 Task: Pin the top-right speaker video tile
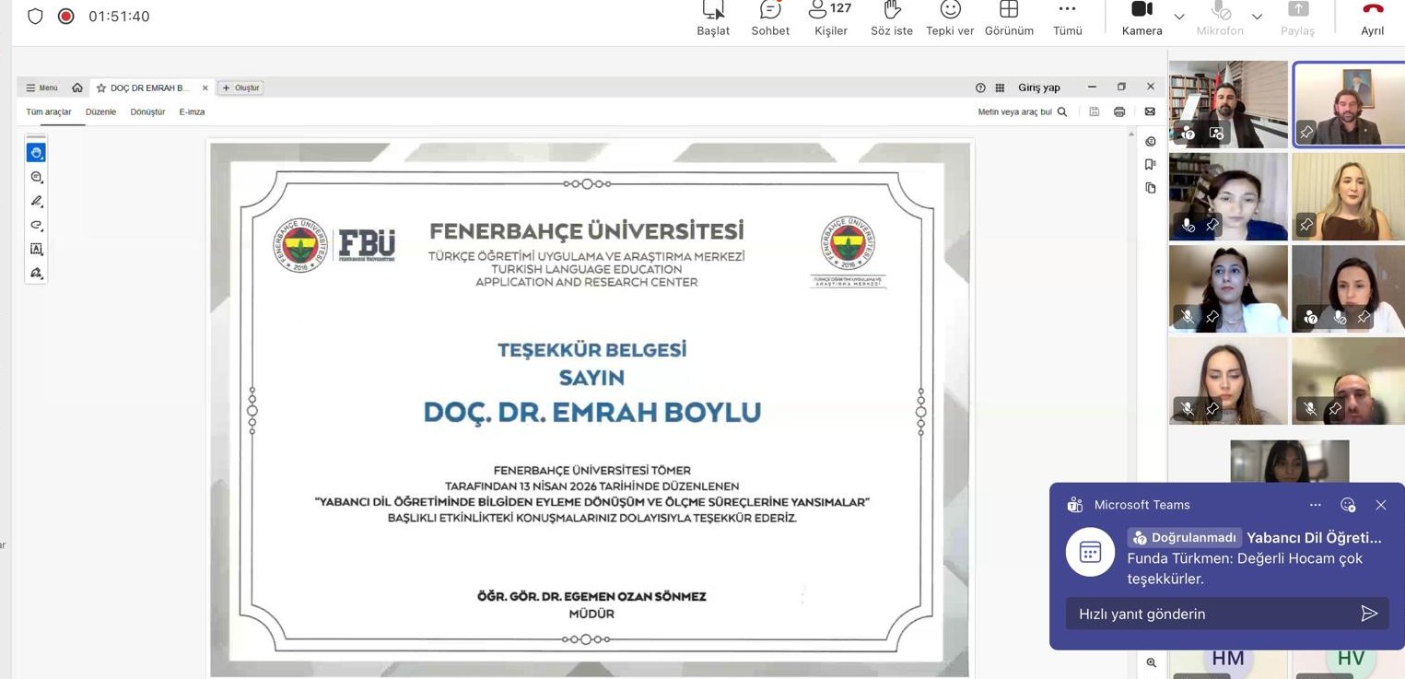[1306, 133]
